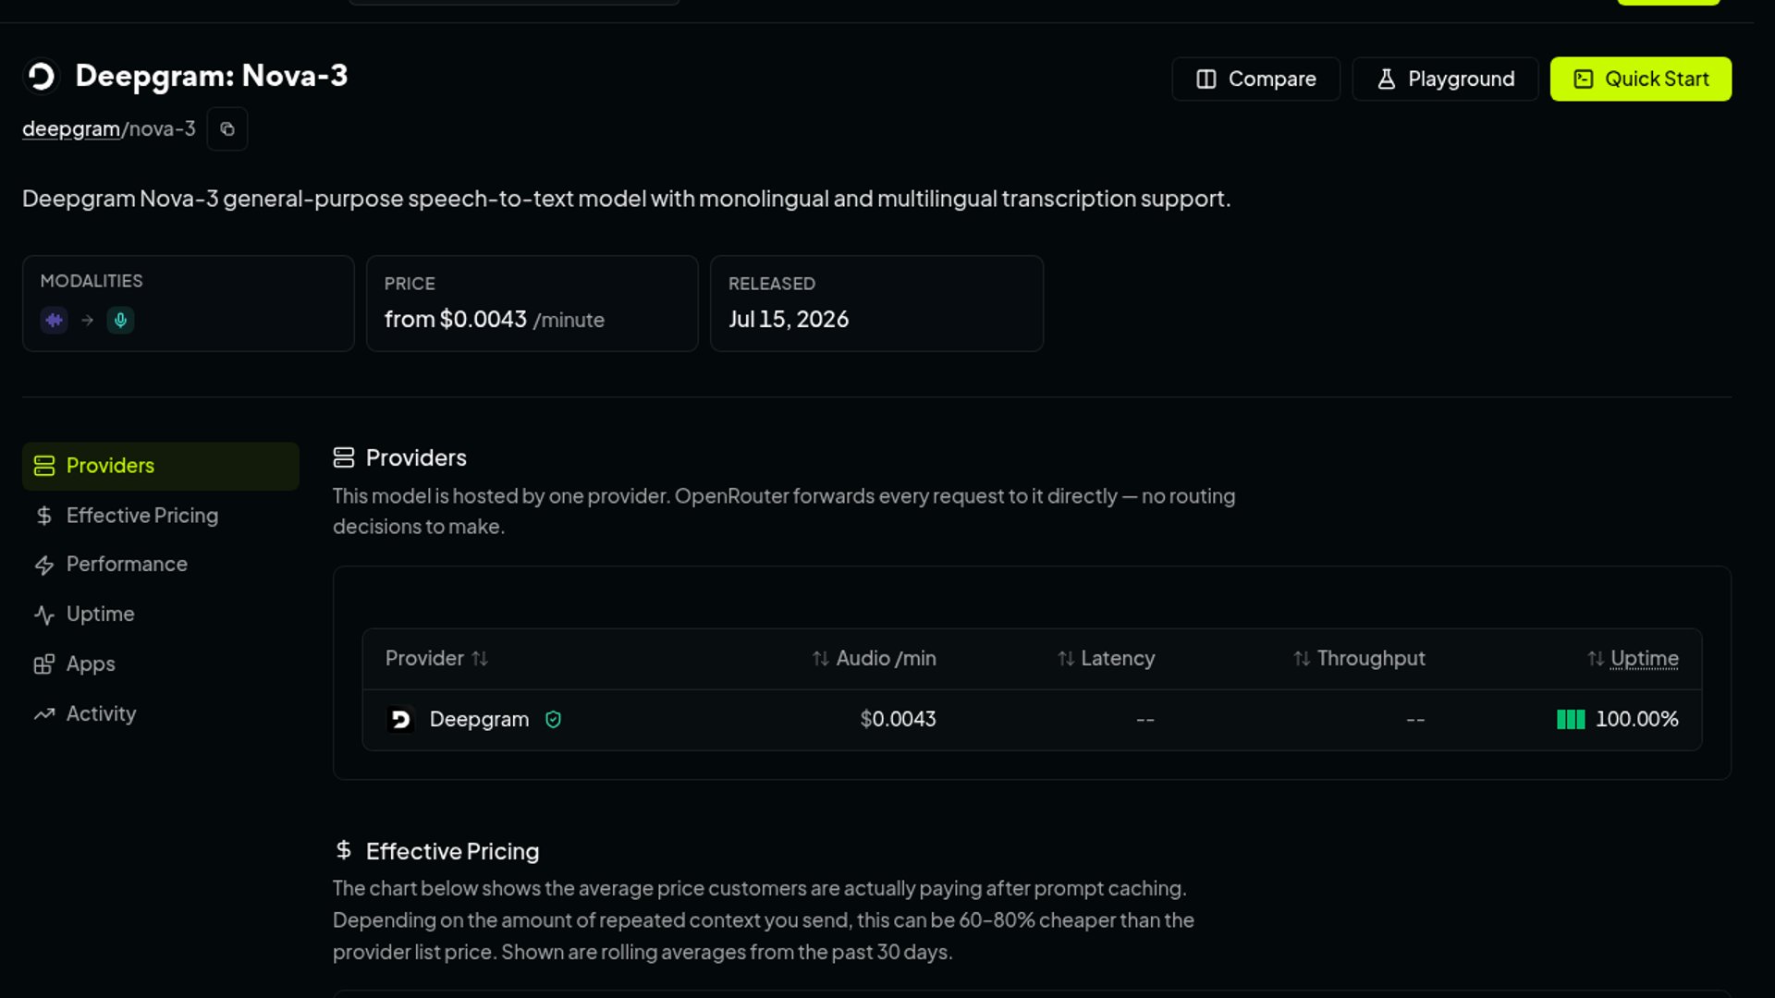The image size is (1775, 998).
Task: Sort table by Latency column
Action: (x=1106, y=659)
